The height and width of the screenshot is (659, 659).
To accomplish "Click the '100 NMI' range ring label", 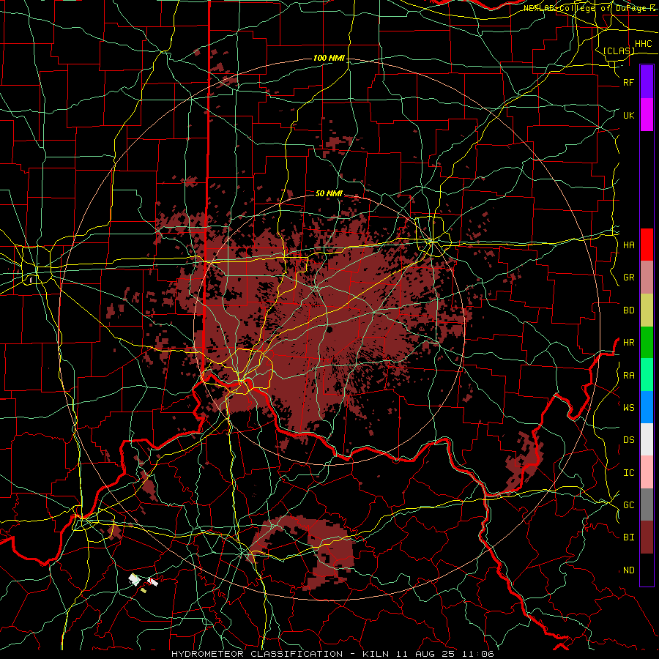I will tap(329, 58).
